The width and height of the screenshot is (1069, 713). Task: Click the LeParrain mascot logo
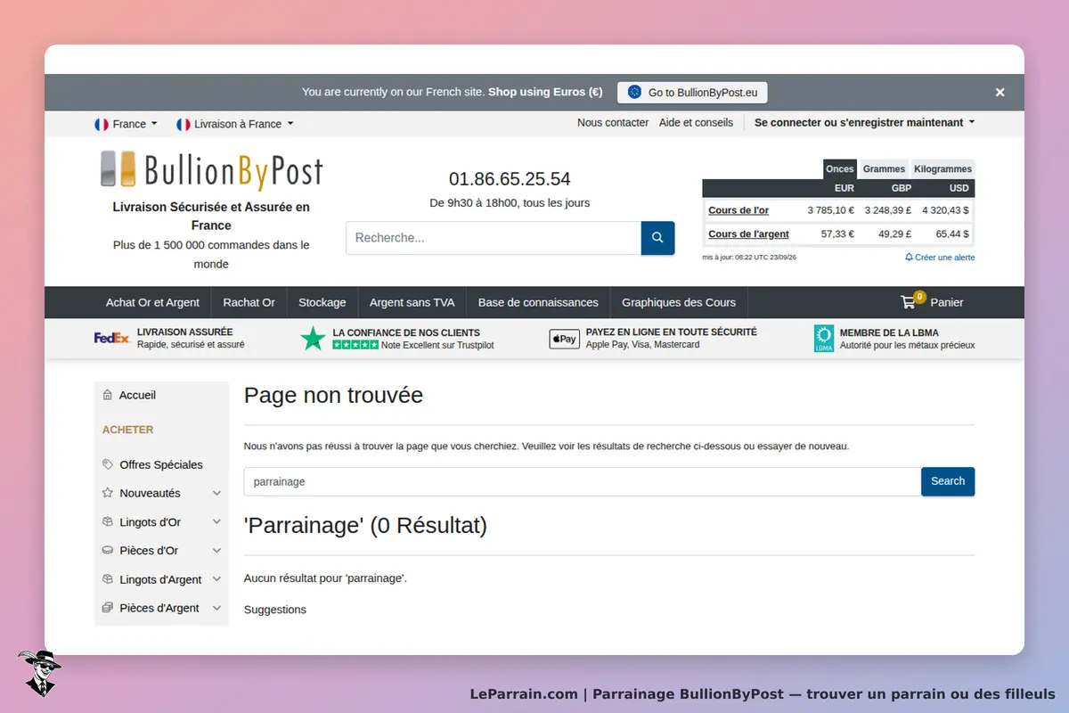39,673
